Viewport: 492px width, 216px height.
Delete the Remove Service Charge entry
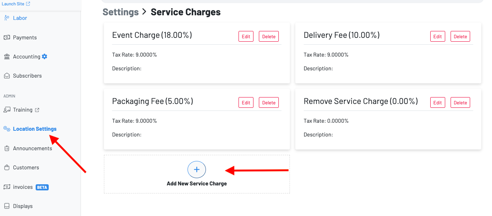pos(460,102)
